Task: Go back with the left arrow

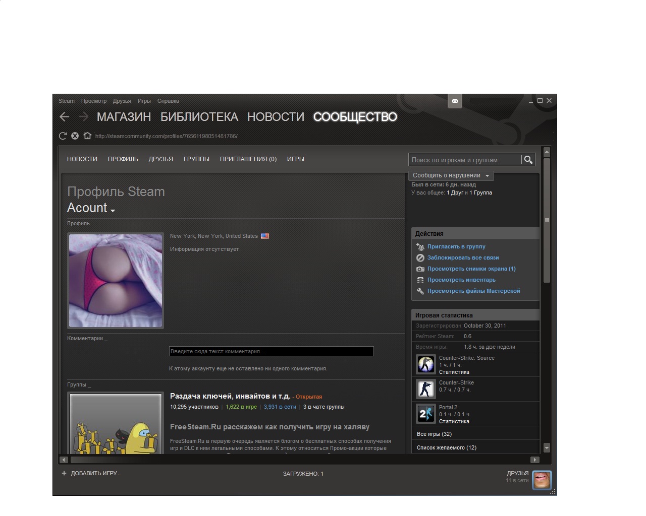Action: click(x=64, y=117)
